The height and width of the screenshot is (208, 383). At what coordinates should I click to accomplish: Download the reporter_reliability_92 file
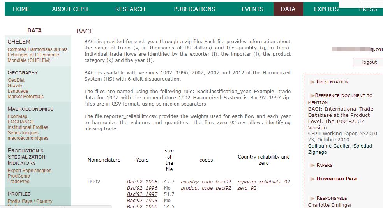263,182
